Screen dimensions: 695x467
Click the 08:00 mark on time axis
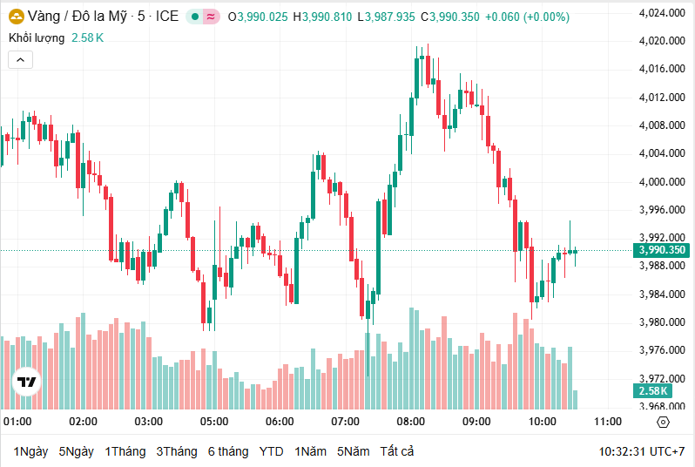point(411,422)
